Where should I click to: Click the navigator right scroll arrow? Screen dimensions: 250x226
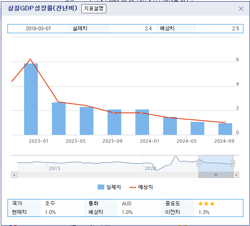(x=236, y=175)
